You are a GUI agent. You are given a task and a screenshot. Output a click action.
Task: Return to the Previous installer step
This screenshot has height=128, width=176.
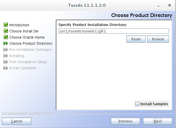tap(126, 121)
